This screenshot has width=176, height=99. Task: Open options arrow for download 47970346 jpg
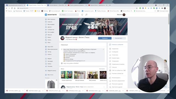(83, 91)
